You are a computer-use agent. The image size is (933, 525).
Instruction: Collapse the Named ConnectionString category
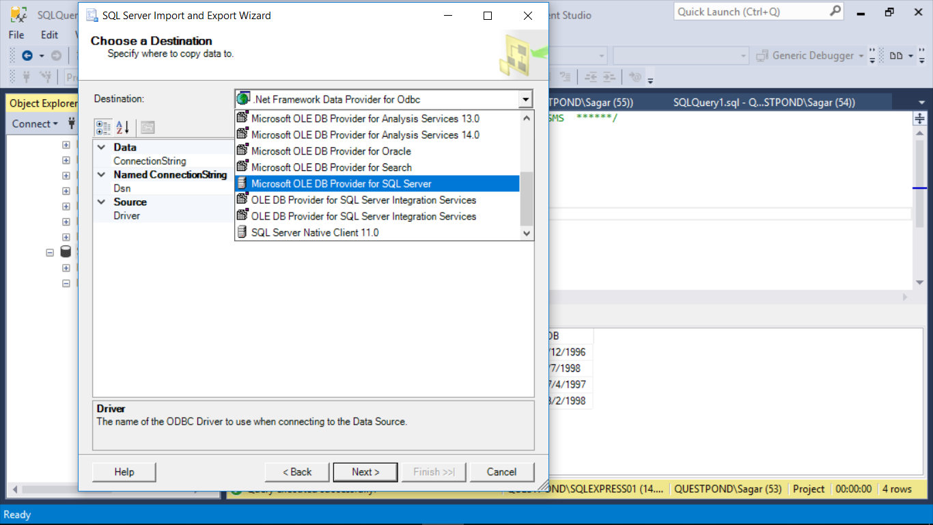(x=101, y=174)
